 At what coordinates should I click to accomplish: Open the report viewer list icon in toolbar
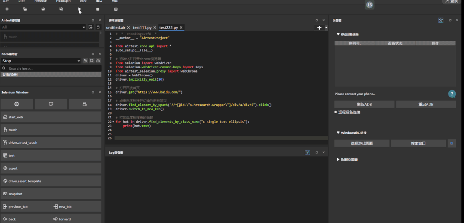[x=116, y=9]
